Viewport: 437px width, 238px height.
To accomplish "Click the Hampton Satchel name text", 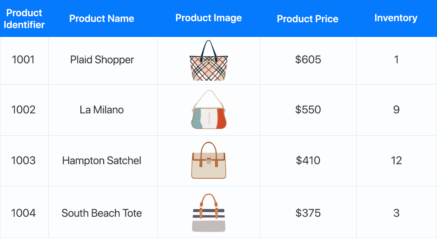I will point(102,161).
